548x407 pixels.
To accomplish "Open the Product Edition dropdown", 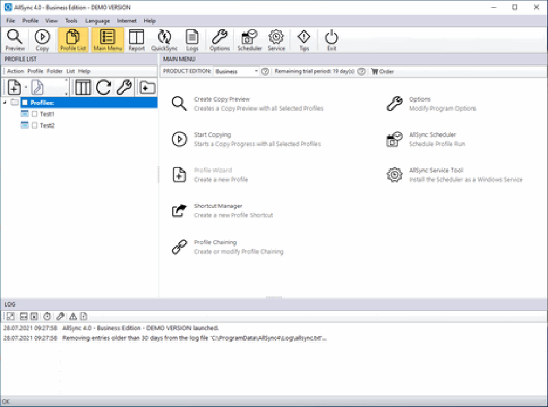I will pyautogui.click(x=256, y=71).
